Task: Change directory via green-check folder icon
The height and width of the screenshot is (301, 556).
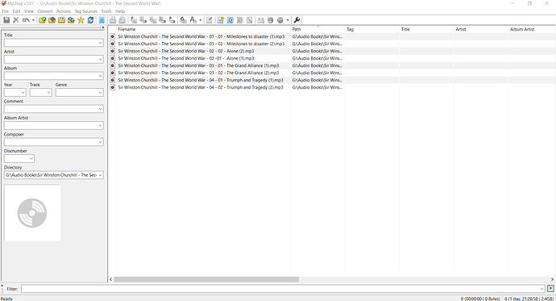Action: click(42, 20)
